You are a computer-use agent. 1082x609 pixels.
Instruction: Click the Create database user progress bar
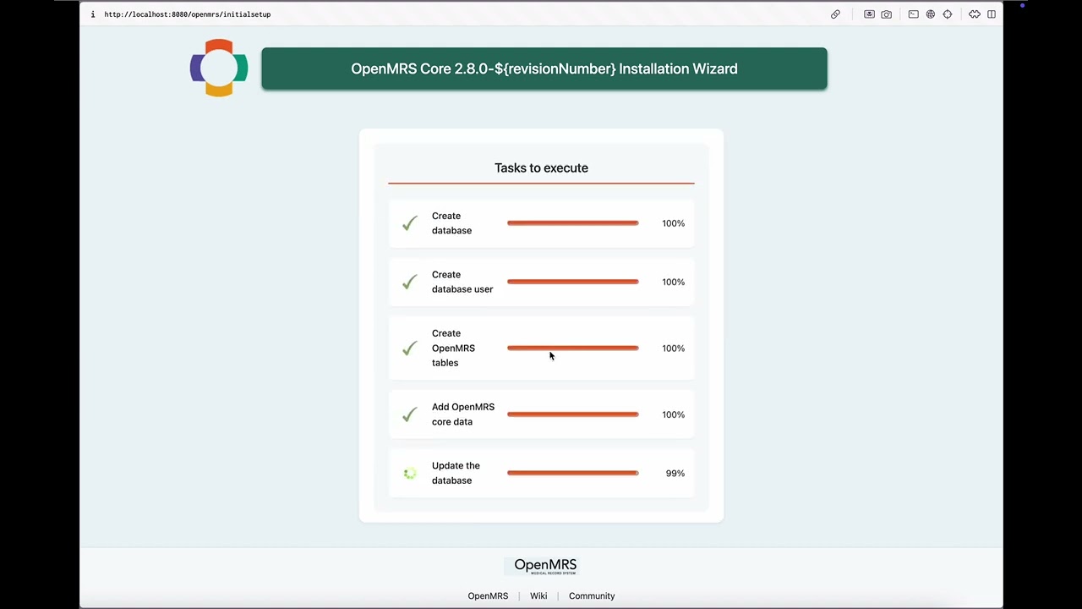(573, 282)
